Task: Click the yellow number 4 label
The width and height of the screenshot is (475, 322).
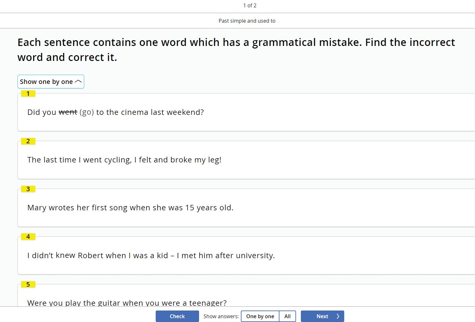Action: (28, 236)
